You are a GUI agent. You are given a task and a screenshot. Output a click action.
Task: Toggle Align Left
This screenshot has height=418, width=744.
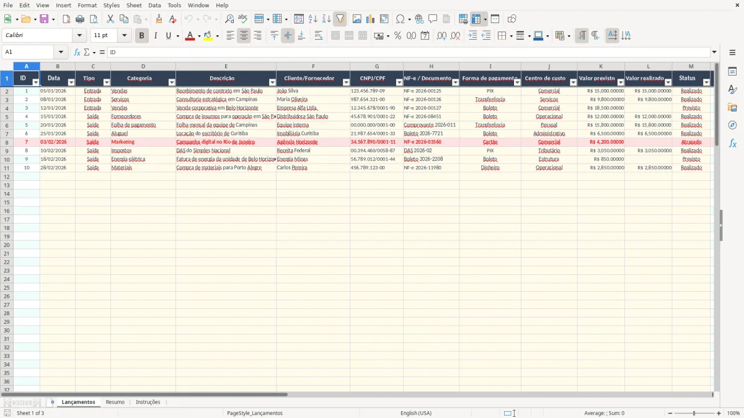[x=230, y=36]
